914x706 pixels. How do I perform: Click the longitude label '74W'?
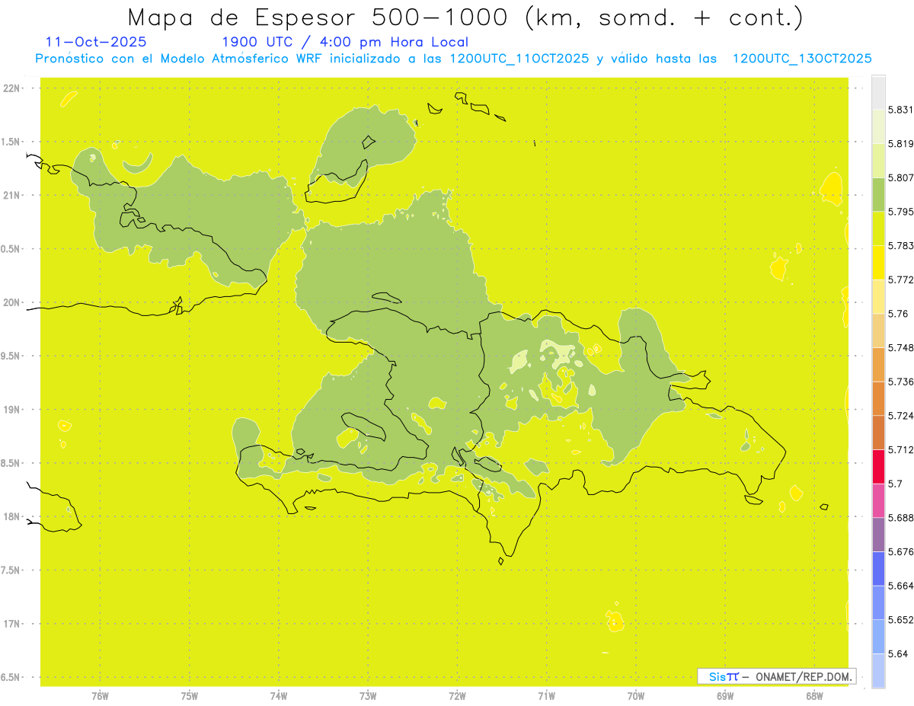point(279,696)
